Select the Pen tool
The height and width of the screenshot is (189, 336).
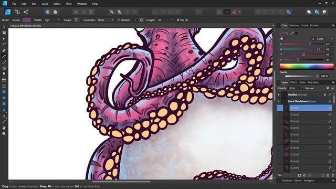click(x=4, y=50)
